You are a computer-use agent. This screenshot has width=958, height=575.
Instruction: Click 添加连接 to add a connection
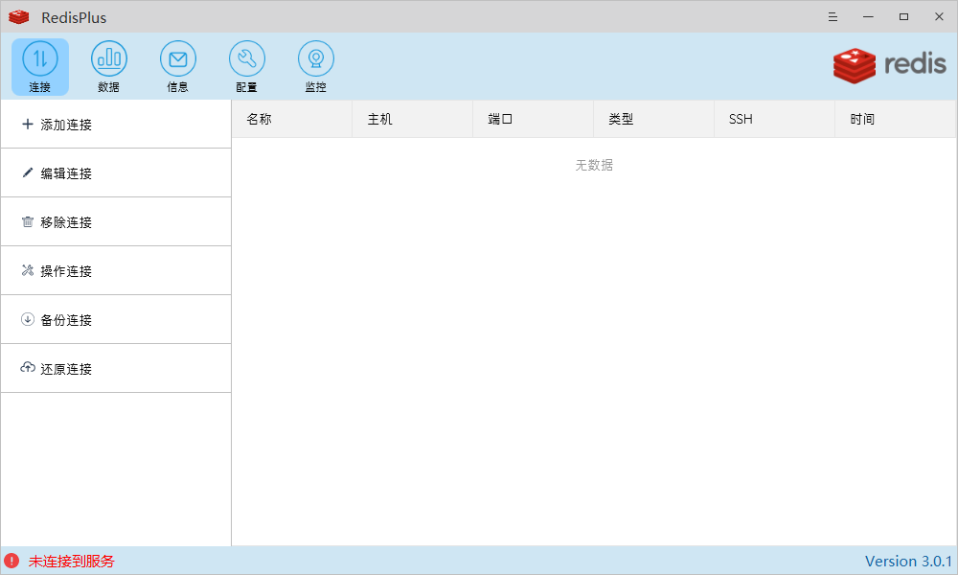pos(57,124)
